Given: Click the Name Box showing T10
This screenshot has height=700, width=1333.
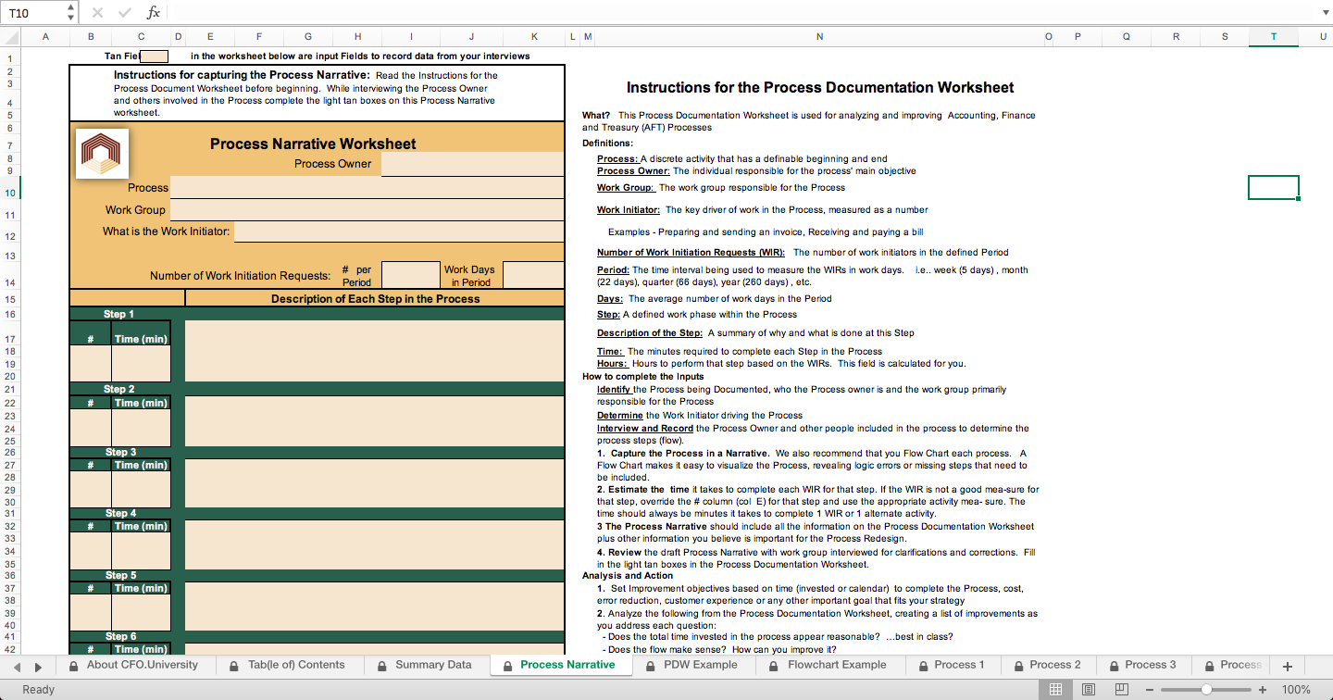Looking at the screenshot, I should click(34, 13).
